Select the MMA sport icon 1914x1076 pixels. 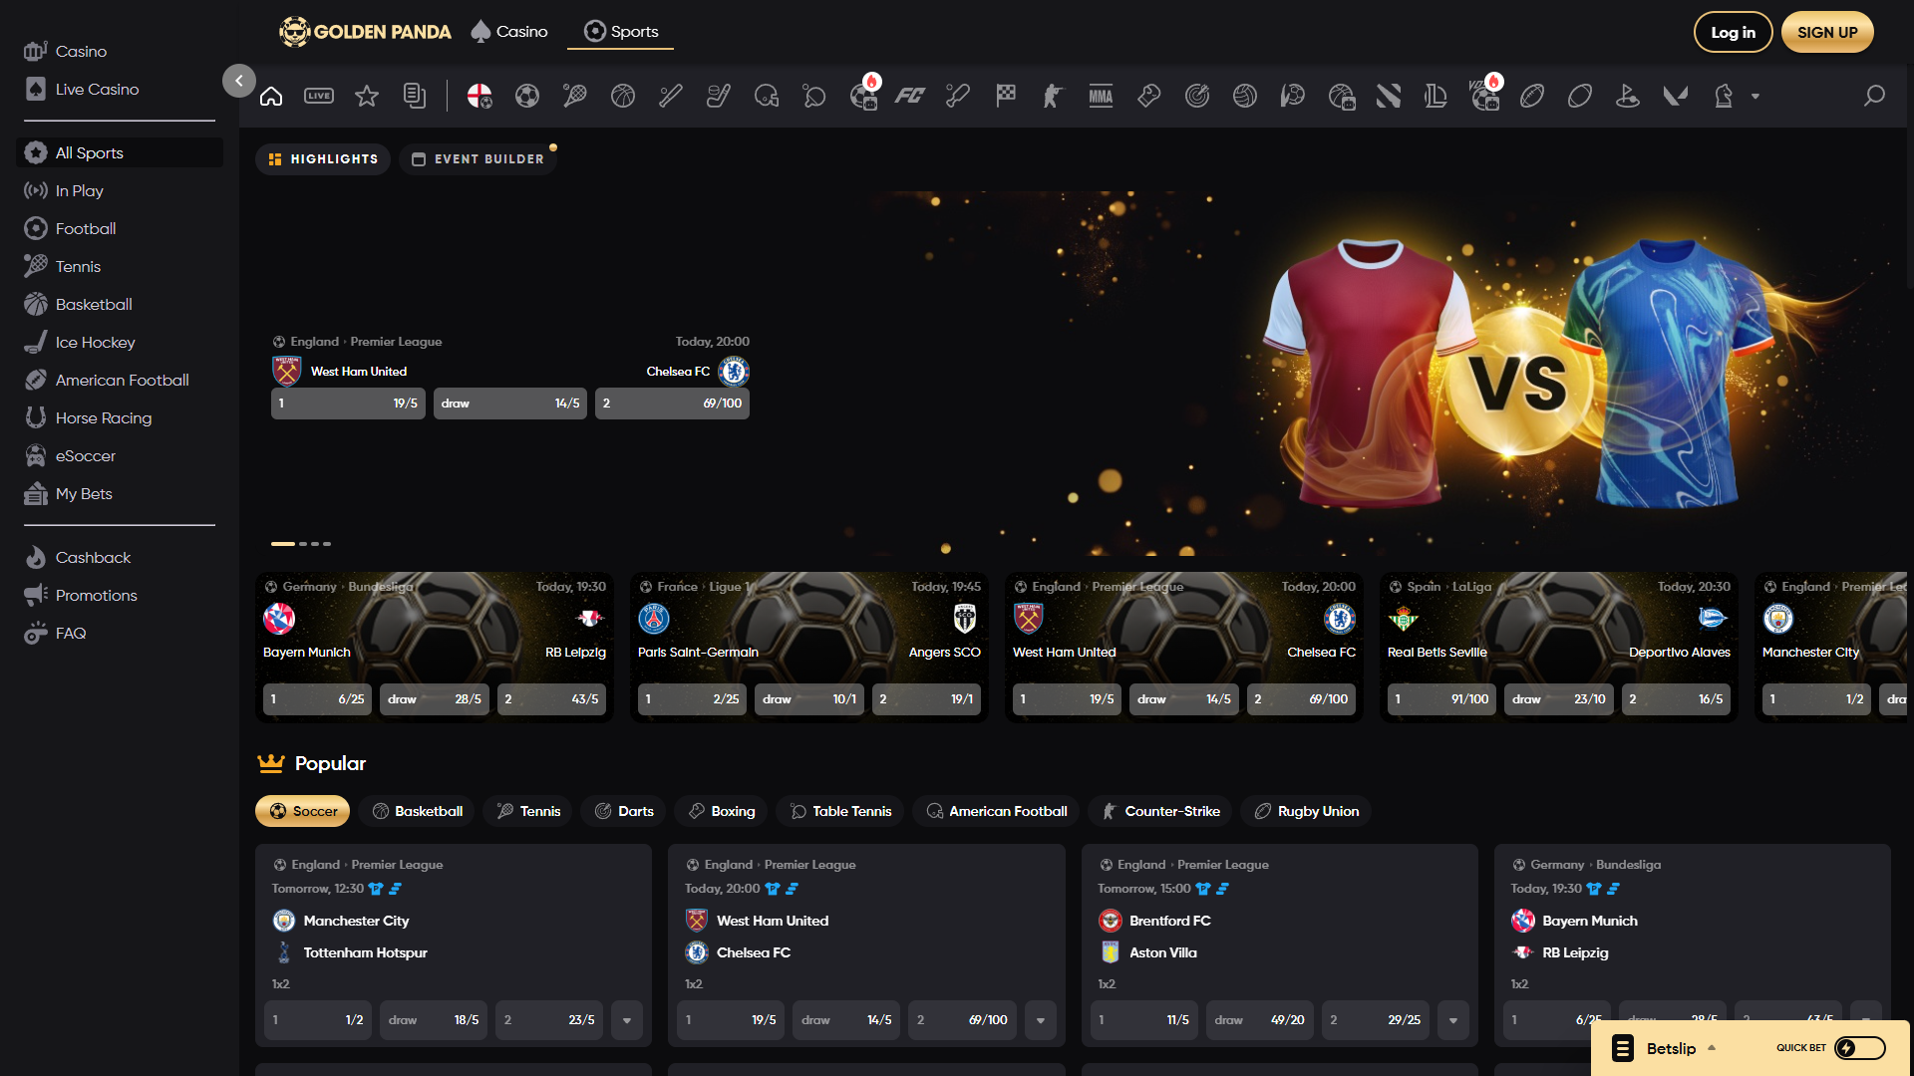[x=1101, y=96]
